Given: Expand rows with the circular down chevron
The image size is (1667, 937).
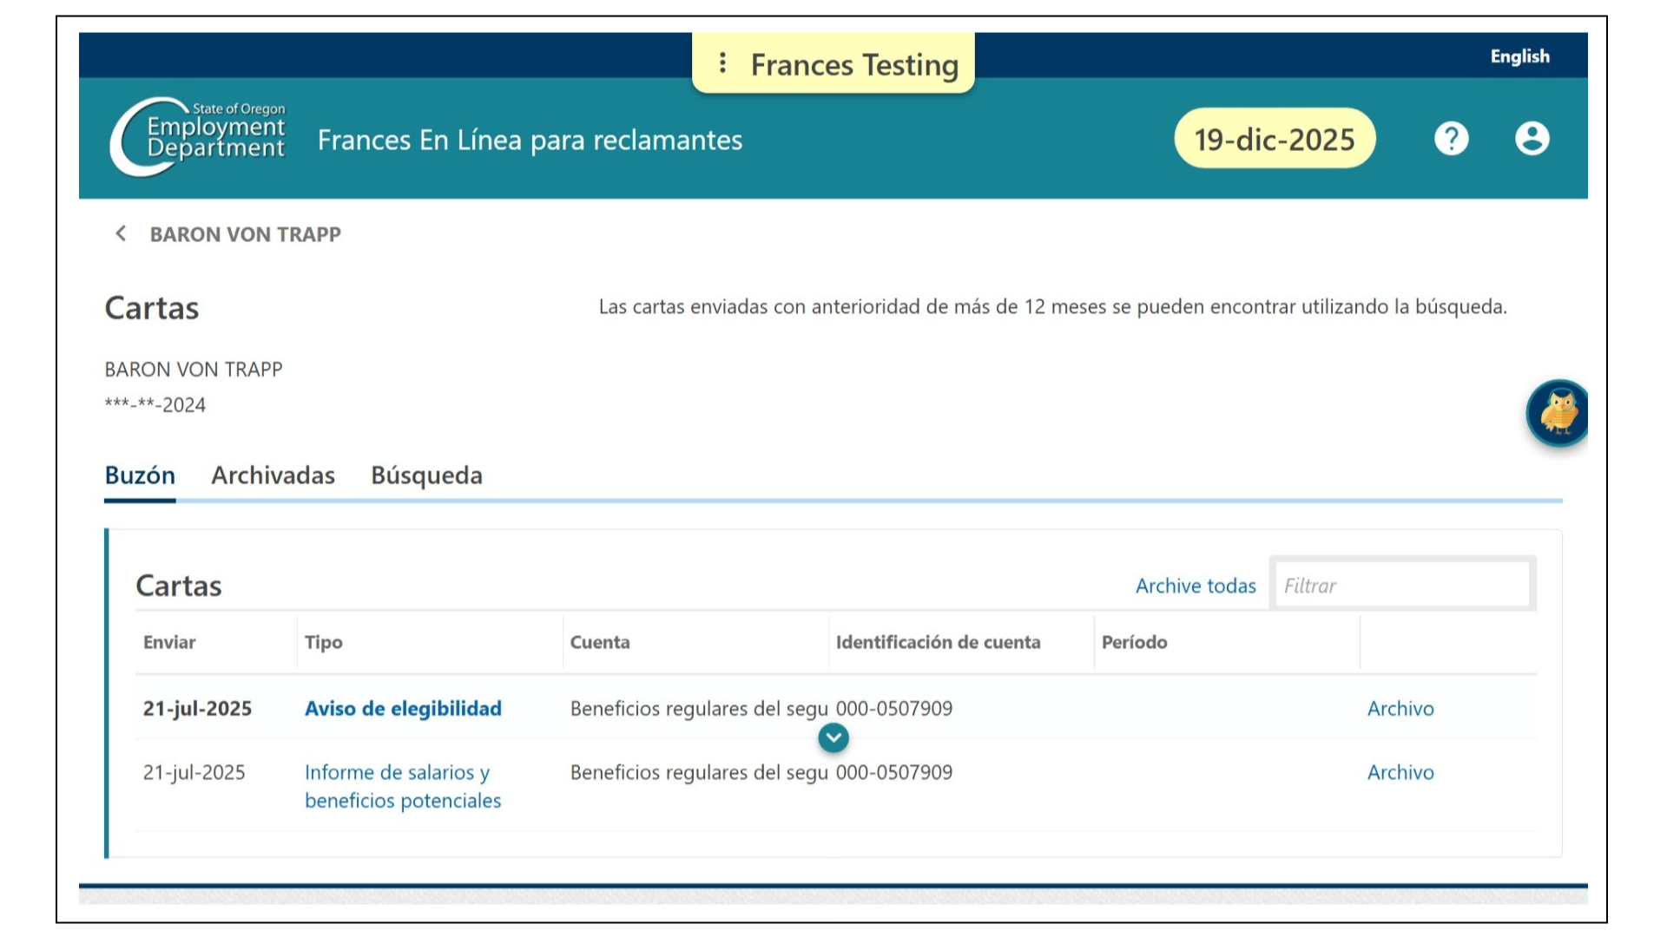Looking at the screenshot, I should pyautogui.click(x=833, y=738).
